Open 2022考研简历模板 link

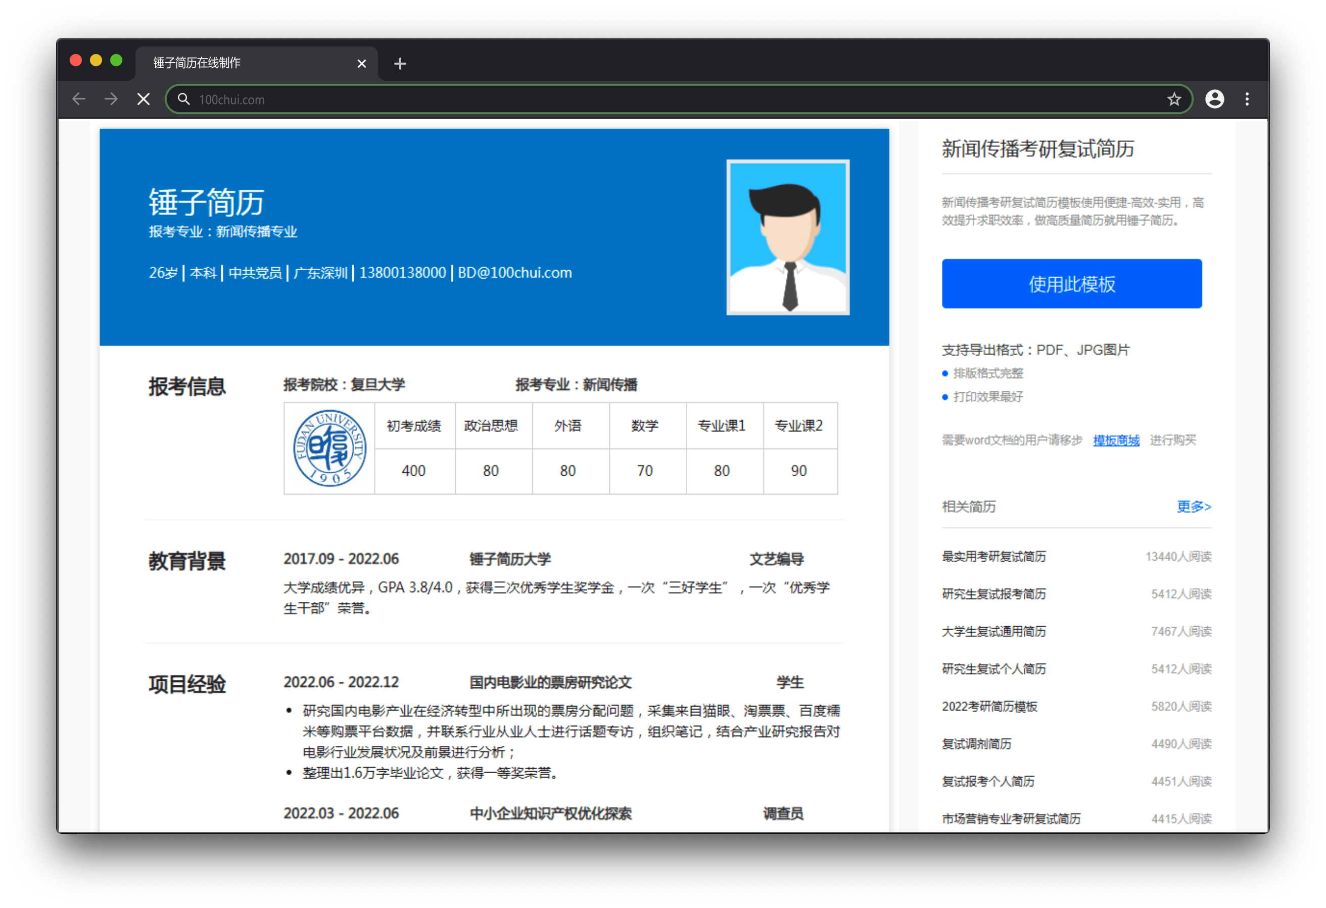tap(989, 707)
